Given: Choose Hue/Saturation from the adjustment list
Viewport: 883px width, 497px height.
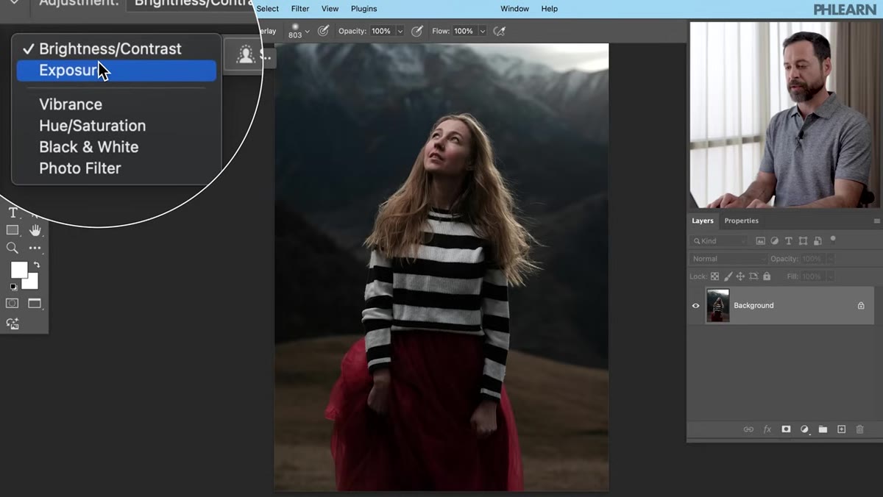Looking at the screenshot, I should [x=116, y=126].
